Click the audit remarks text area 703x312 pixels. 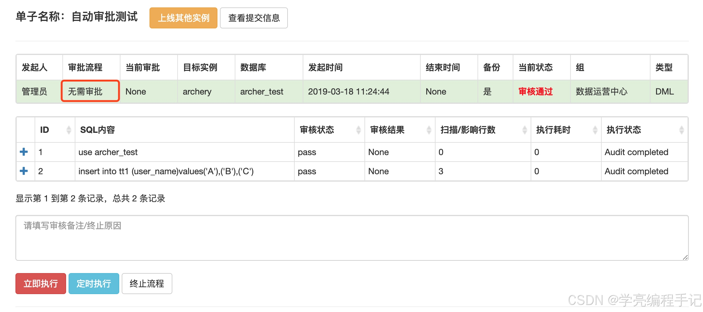pos(352,237)
